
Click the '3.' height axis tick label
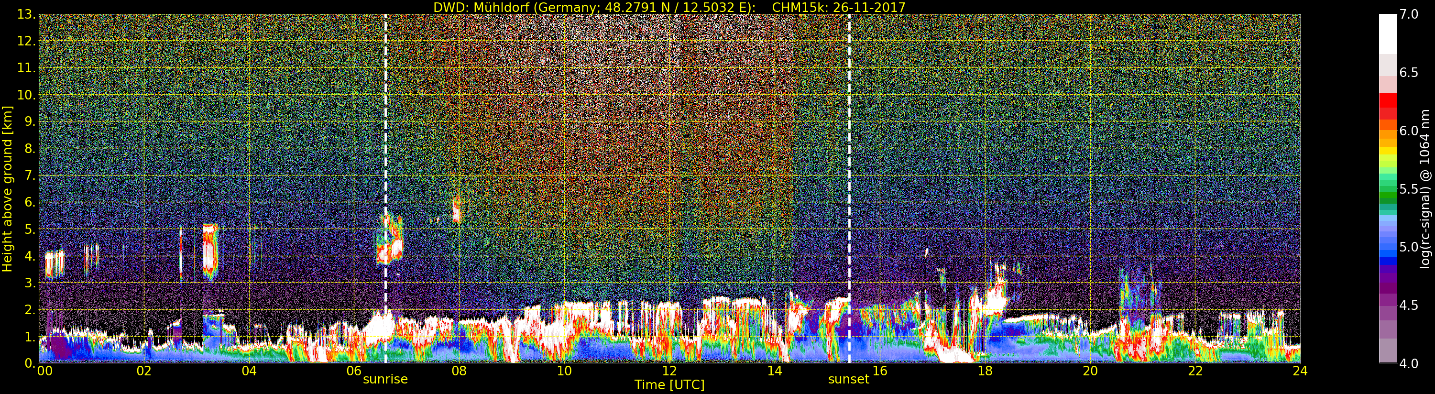(x=30, y=283)
